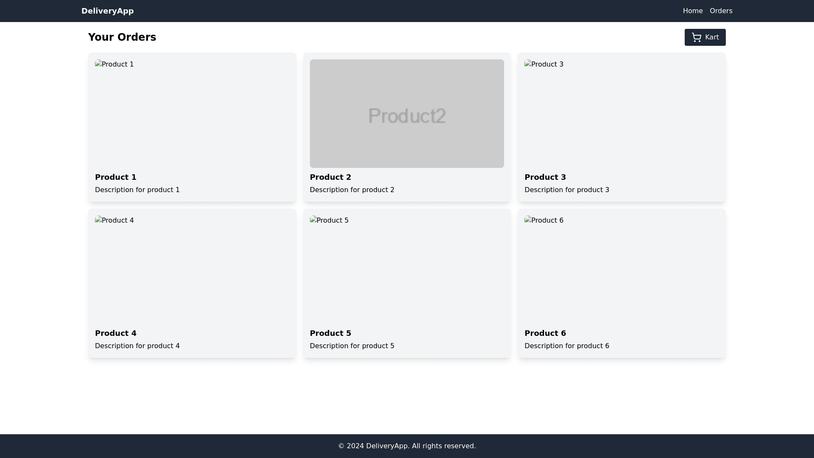Click the Your Orders heading
This screenshot has height=458, width=814.
coord(122,37)
